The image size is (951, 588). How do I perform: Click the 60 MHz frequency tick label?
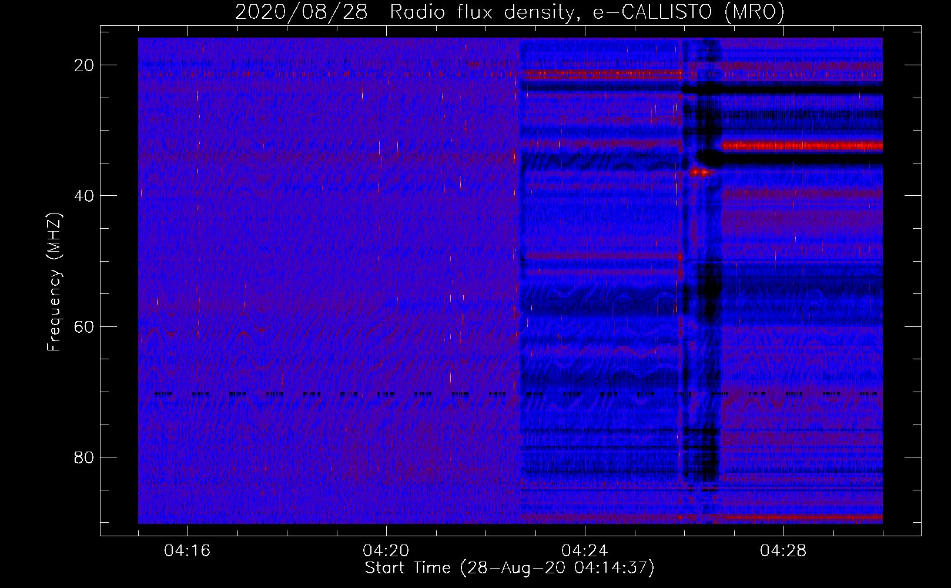click(x=84, y=326)
